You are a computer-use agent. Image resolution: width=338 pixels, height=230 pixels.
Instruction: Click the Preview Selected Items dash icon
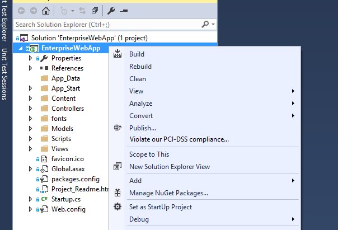point(124,11)
